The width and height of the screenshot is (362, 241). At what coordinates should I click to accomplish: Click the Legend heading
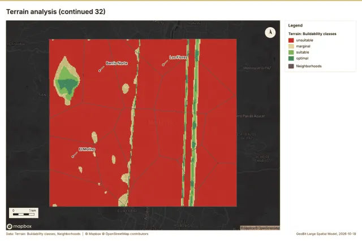tap(295, 25)
